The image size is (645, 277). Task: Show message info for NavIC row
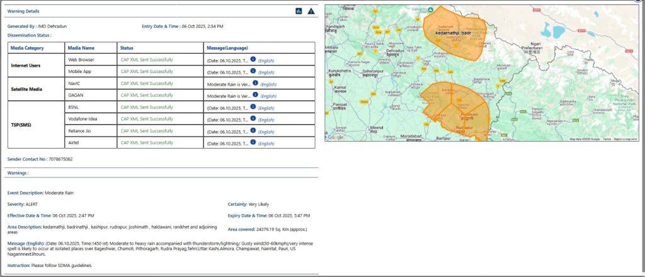tap(255, 82)
